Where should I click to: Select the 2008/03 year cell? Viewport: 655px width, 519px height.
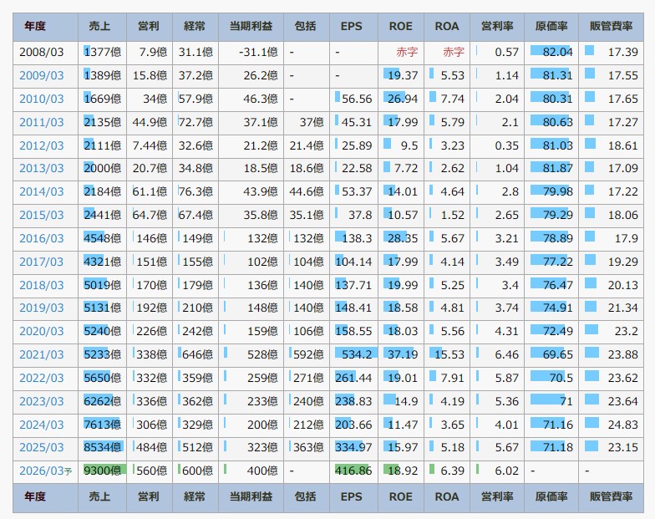click(x=45, y=53)
